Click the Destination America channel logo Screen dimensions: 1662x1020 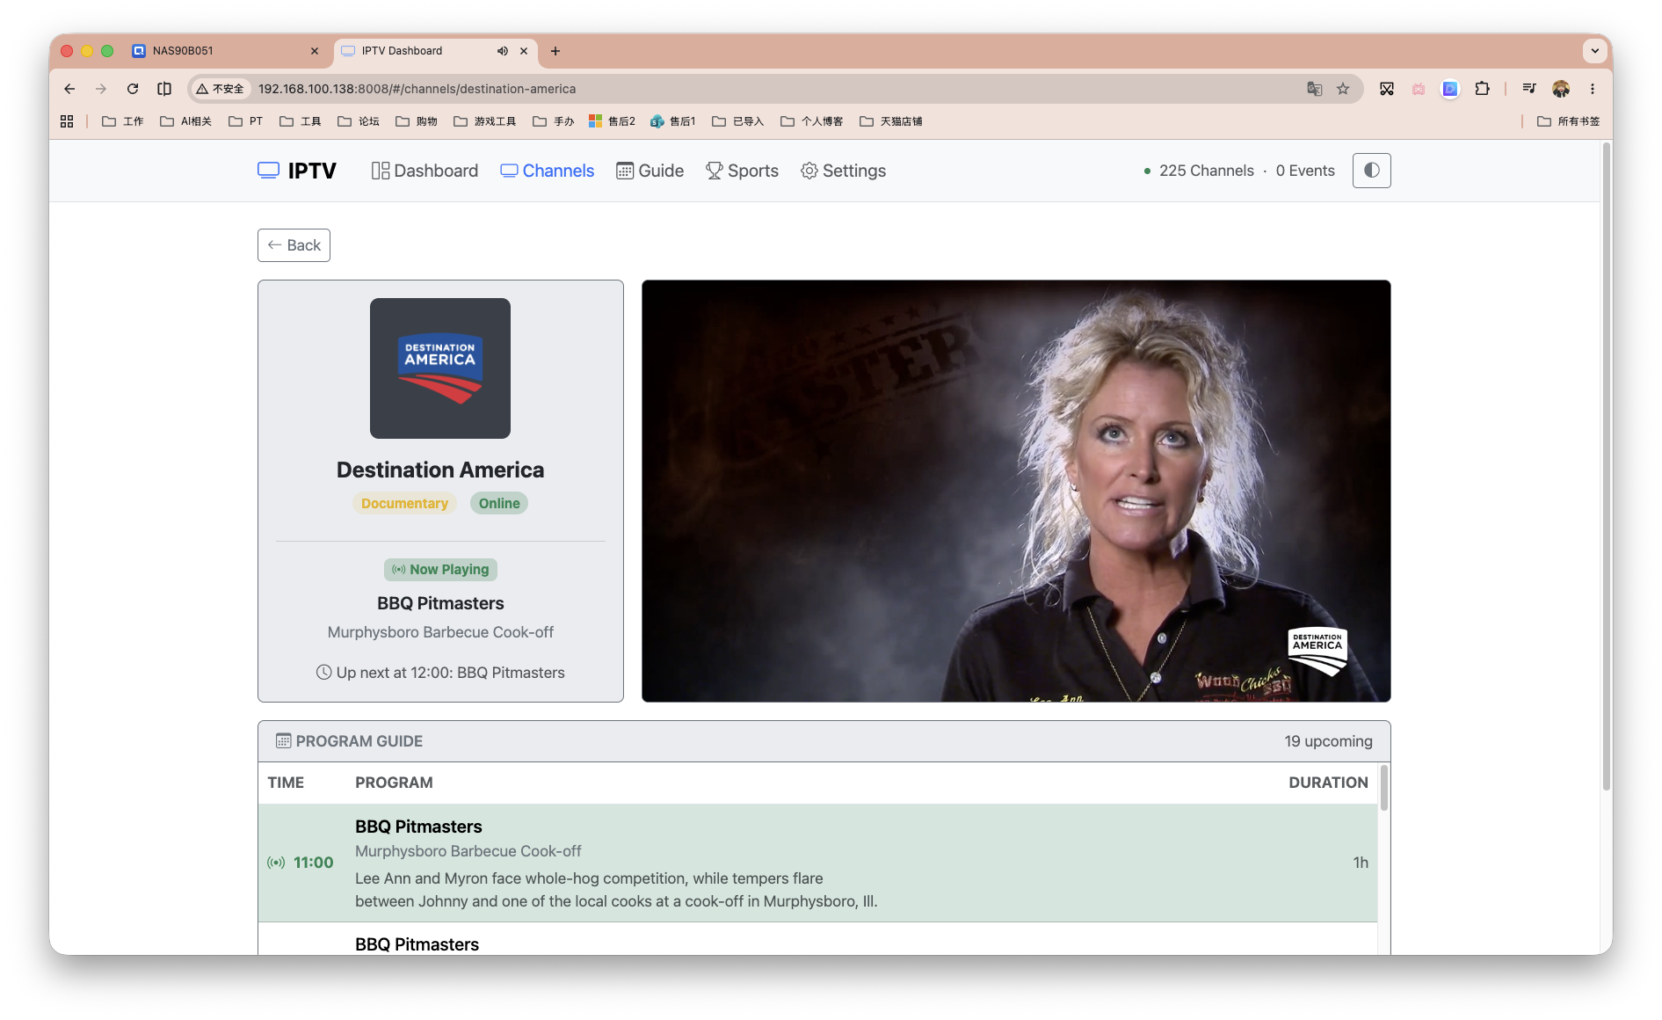(440, 368)
